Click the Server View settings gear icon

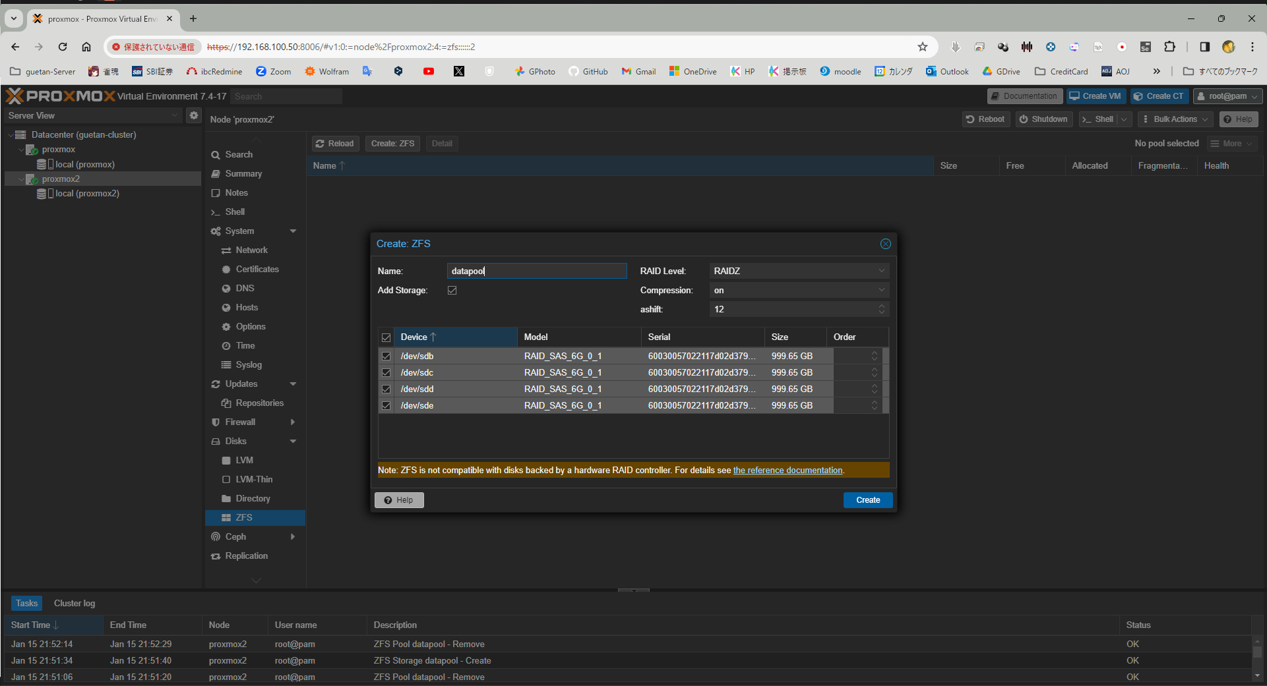tap(193, 115)
